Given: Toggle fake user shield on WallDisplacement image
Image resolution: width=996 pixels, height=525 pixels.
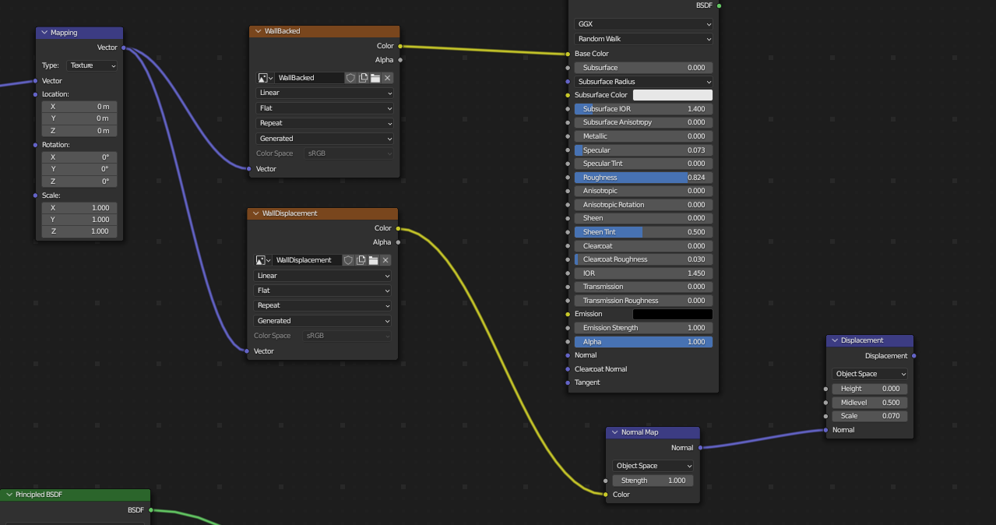Looking at the screenshot, I should [x=349, y=260].
